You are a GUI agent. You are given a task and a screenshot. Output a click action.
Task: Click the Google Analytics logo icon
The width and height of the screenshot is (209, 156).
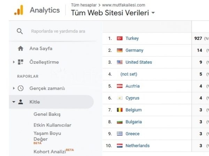[19, 10]
